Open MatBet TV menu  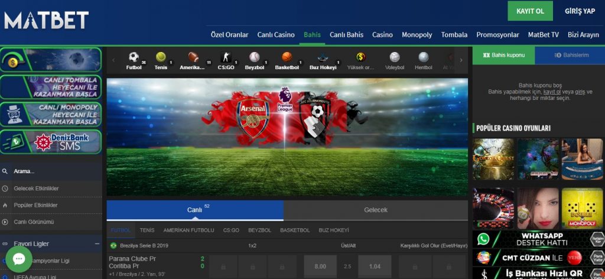pyautogui.click(x=544, y=35)
